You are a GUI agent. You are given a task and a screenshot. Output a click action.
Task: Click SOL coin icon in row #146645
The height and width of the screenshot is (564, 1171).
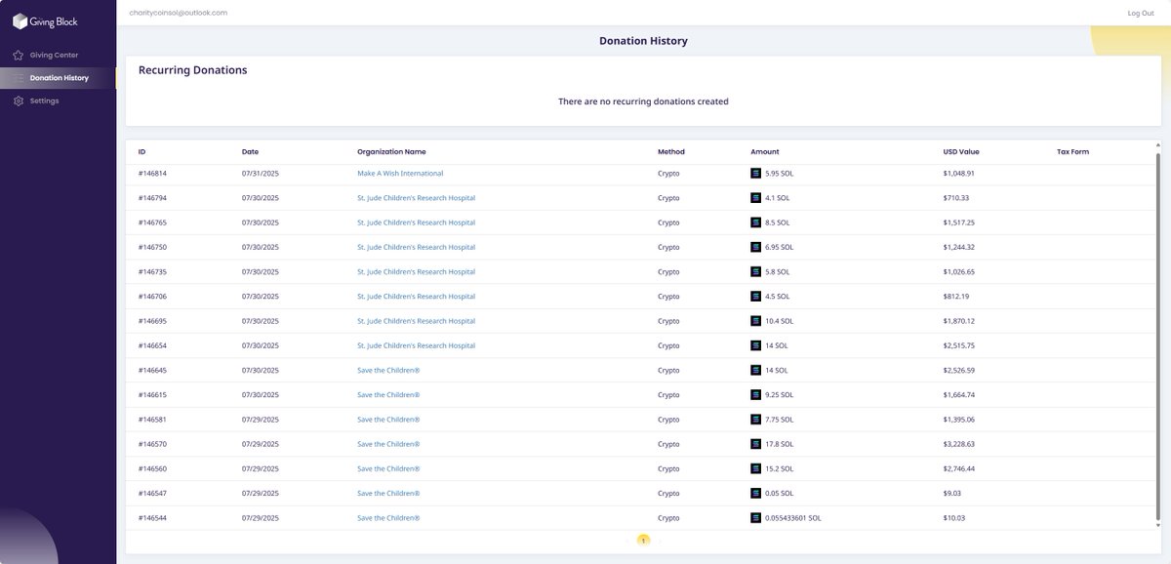point(755,370)
